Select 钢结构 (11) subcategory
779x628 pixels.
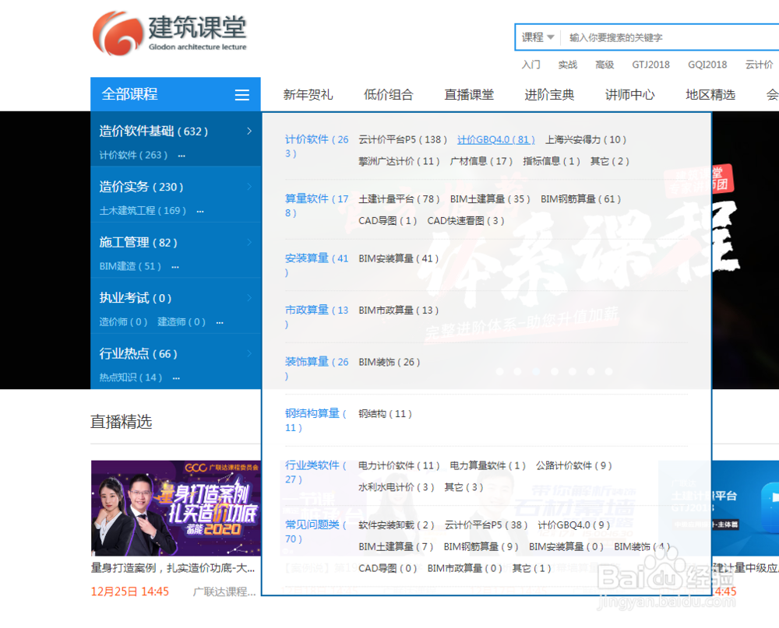[385, 413]
